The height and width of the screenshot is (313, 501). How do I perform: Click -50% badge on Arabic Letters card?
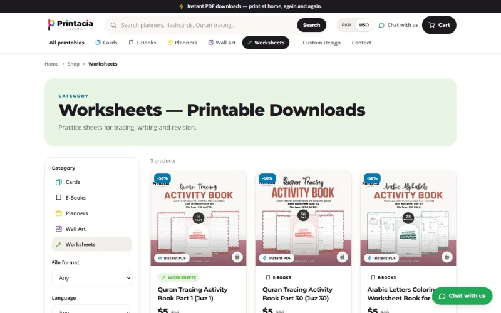(x=372, y=178)
